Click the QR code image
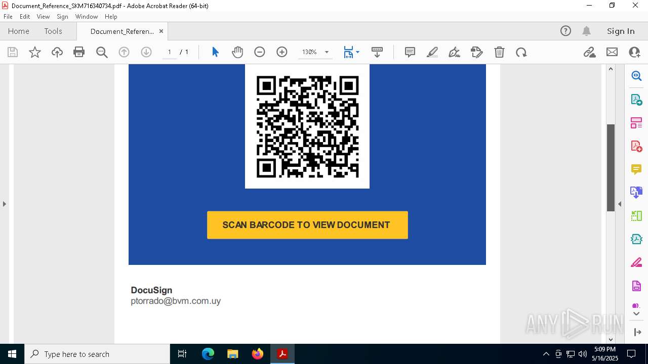The height and width of the screenshot is (364, 648). tap(307, 126)
